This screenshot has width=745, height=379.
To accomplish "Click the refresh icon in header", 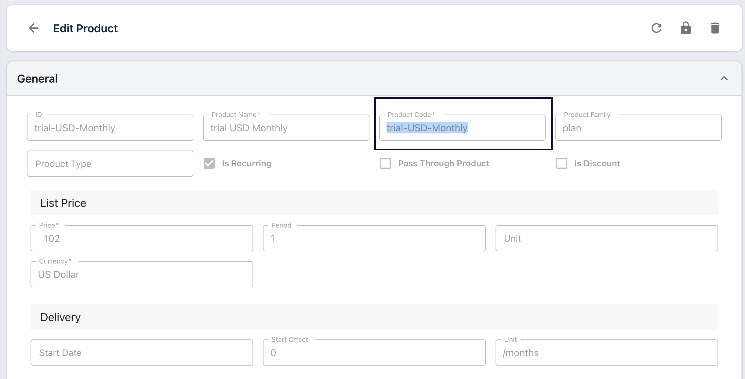I will click(x=656, y=28).
